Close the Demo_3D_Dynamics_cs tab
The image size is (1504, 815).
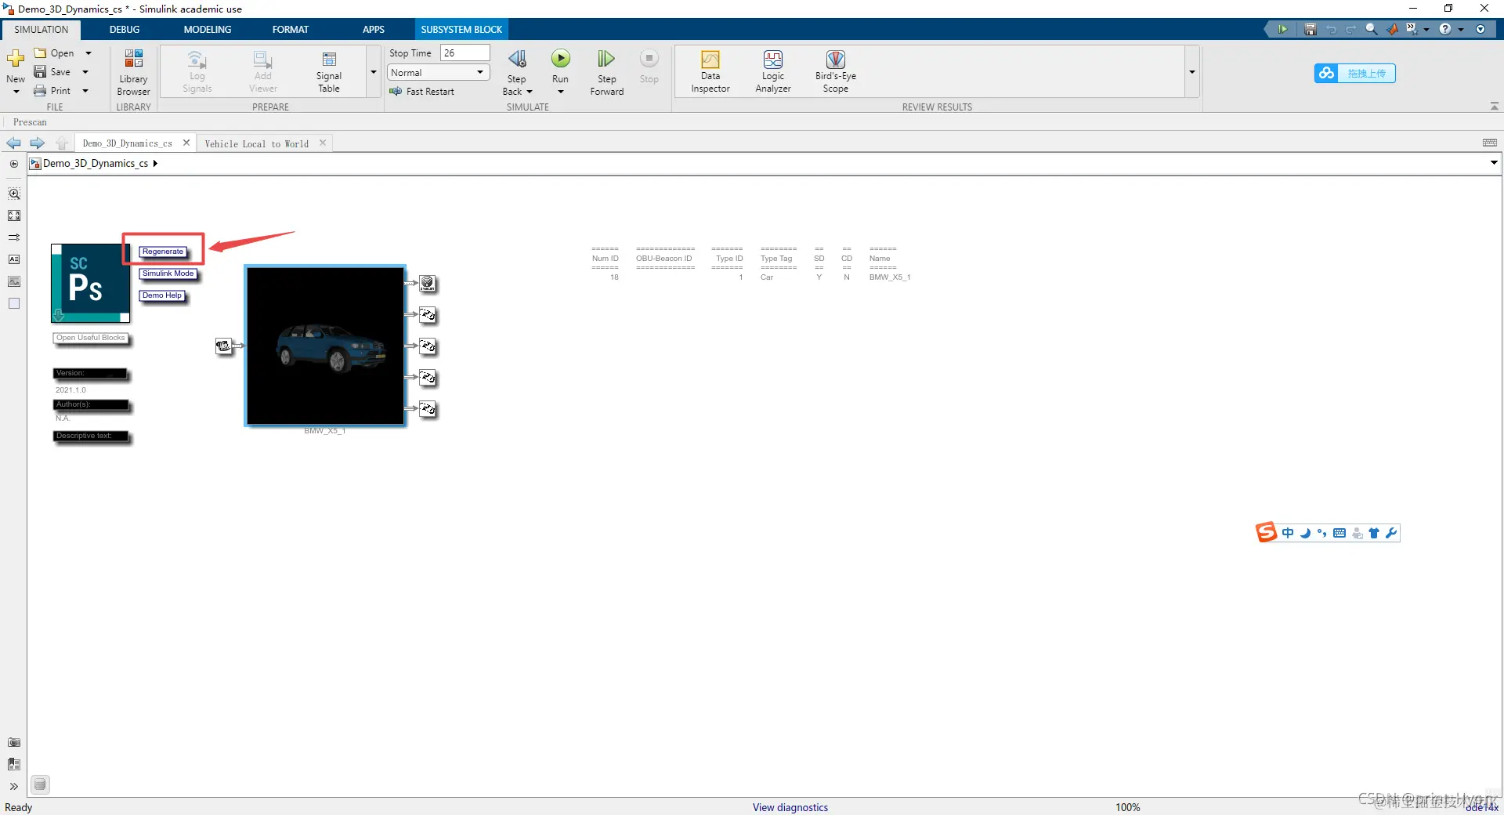(186, 143)
